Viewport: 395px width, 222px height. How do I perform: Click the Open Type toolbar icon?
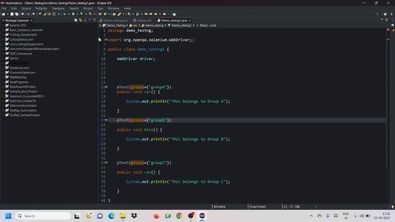[x=114, y=14]
